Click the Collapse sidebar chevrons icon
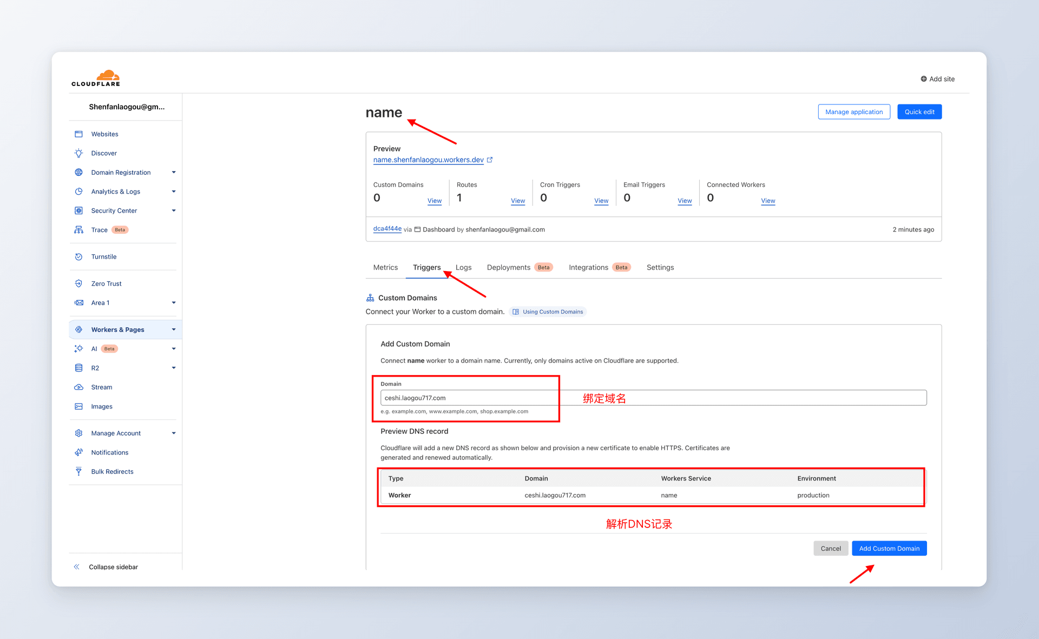Viewport: 1039px width, 639px height. [76, 567]
